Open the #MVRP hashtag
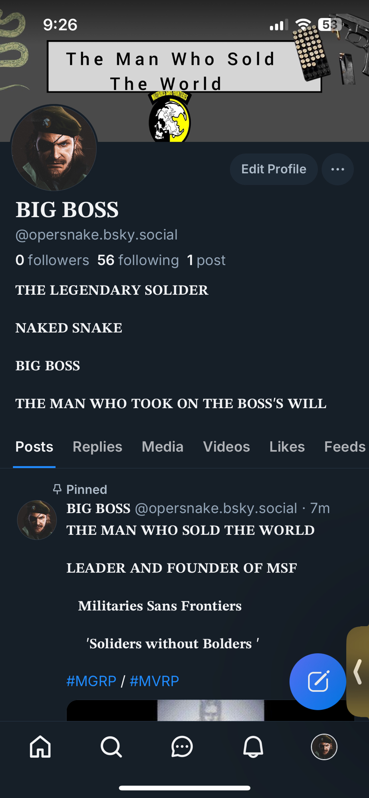 154,681
